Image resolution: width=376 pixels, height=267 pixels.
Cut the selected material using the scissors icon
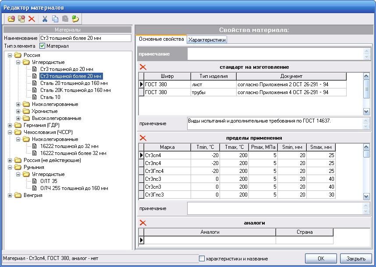tap(45, 19)
